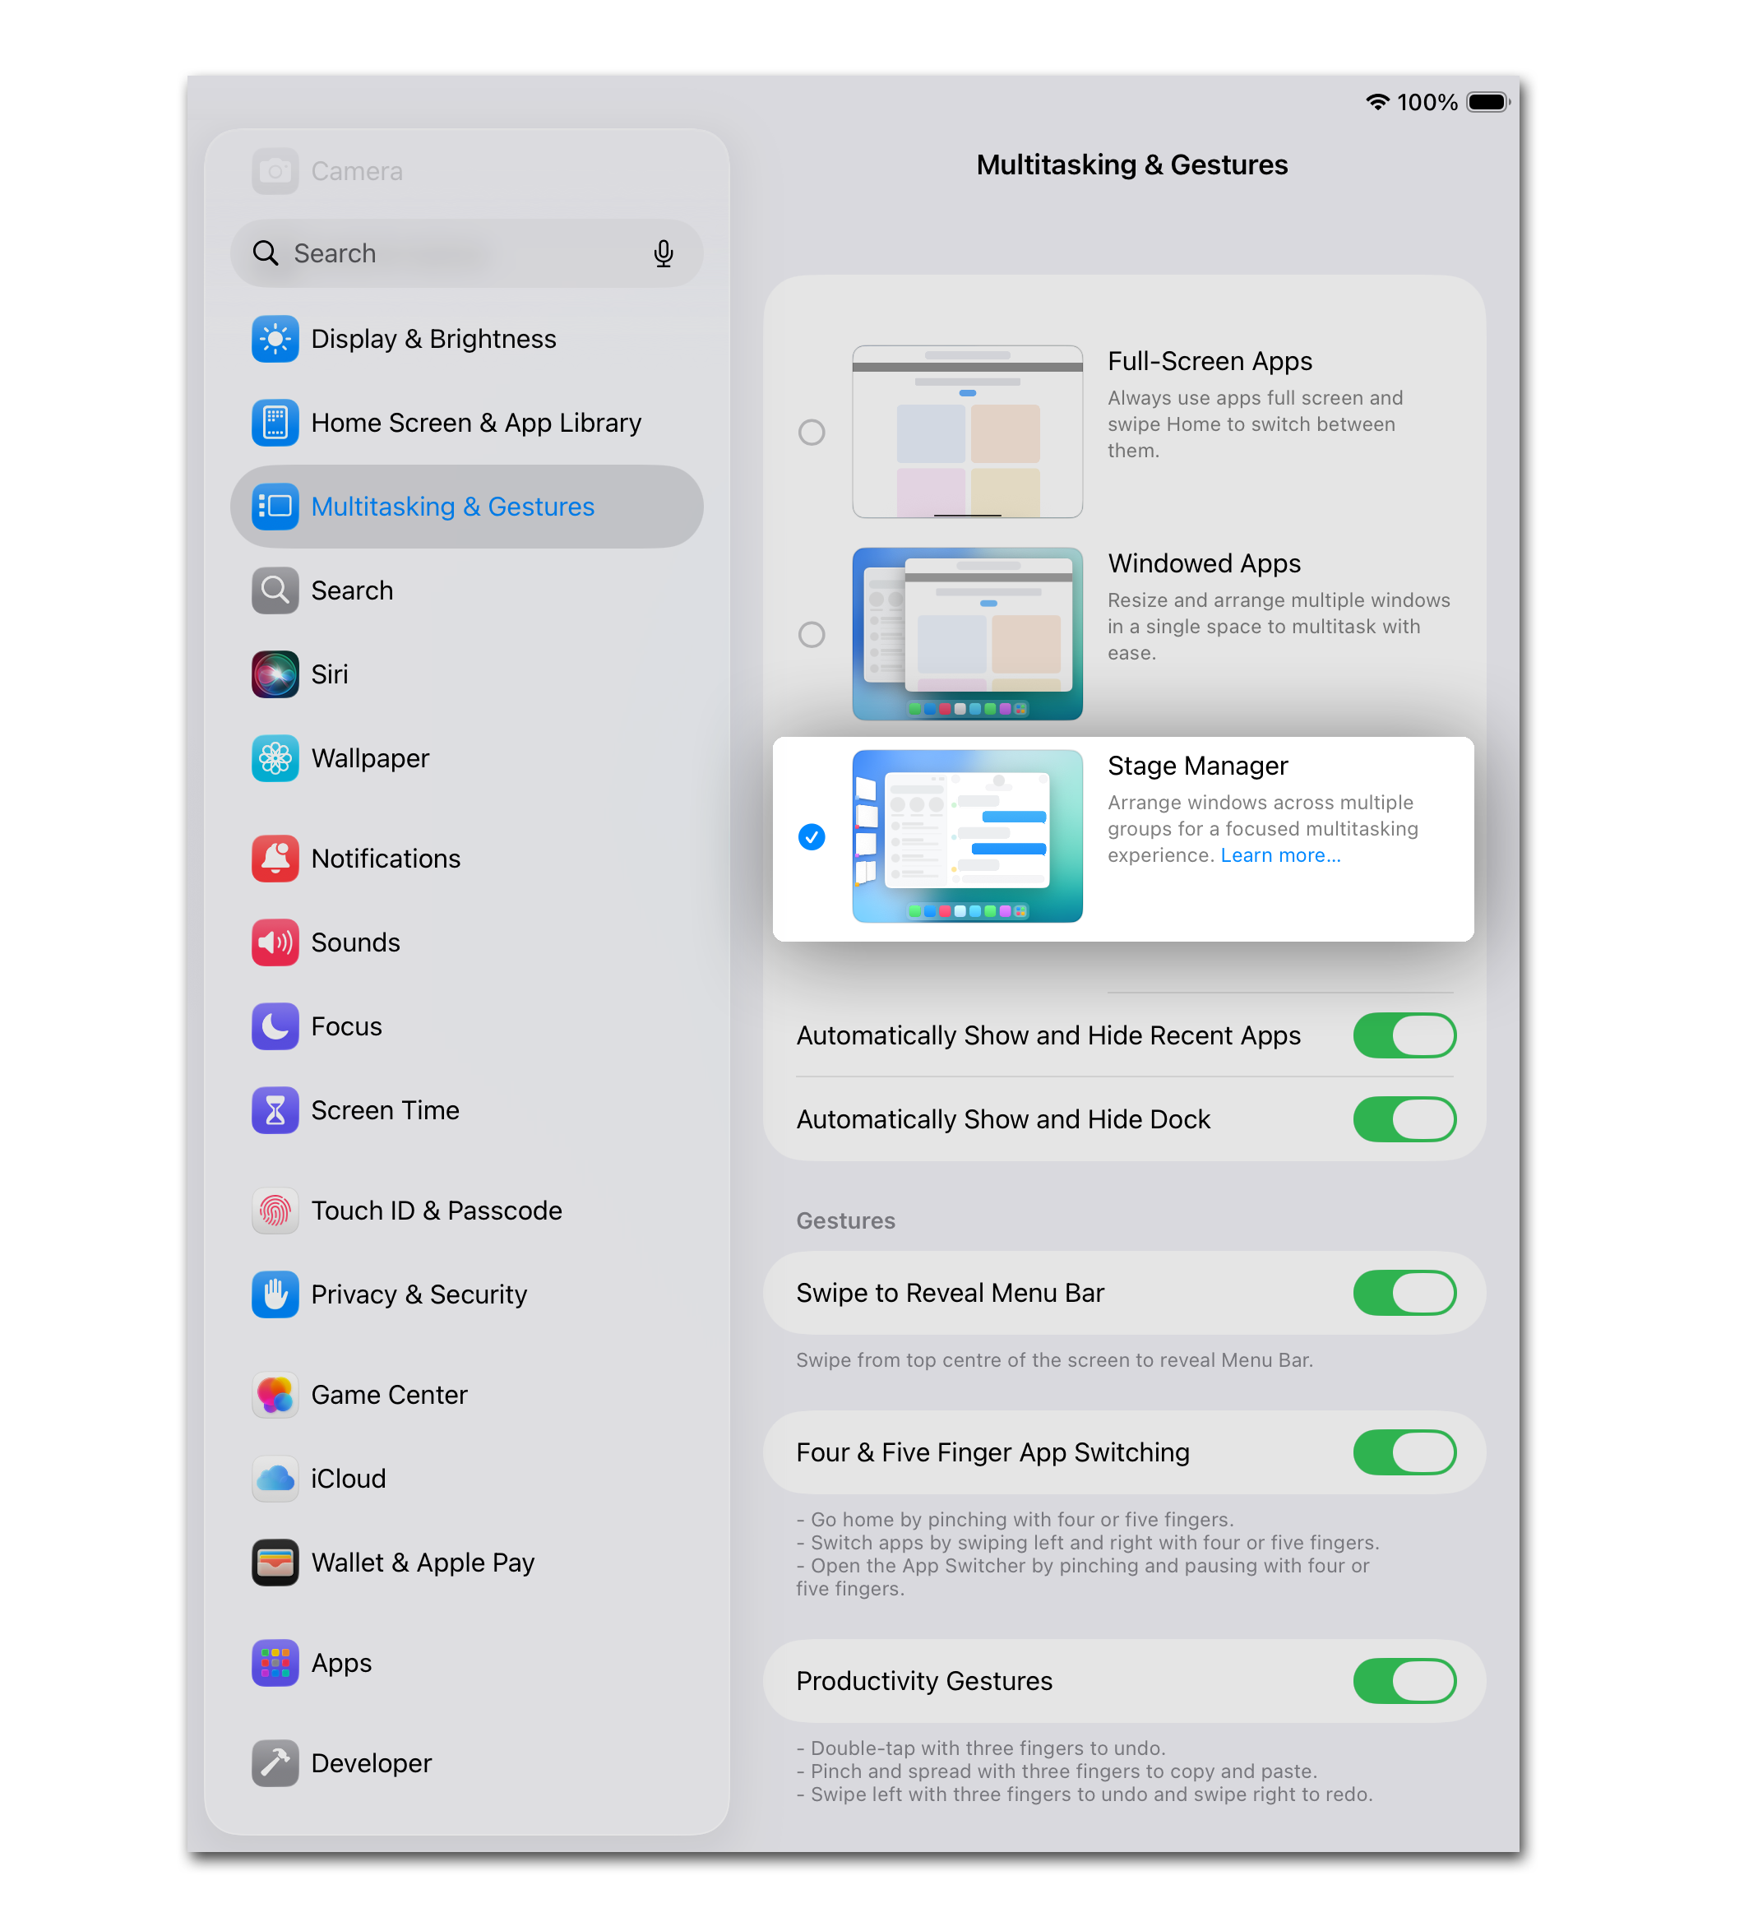
Task: Open the Siri label
Action: 329,674
